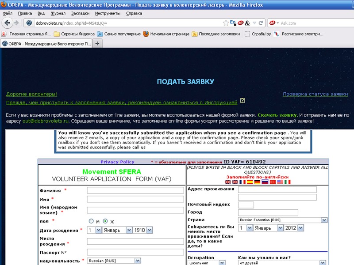Reload the page with the refresh icon
The width and height of the screenshot is (354, 265).
tap(261, 23)
